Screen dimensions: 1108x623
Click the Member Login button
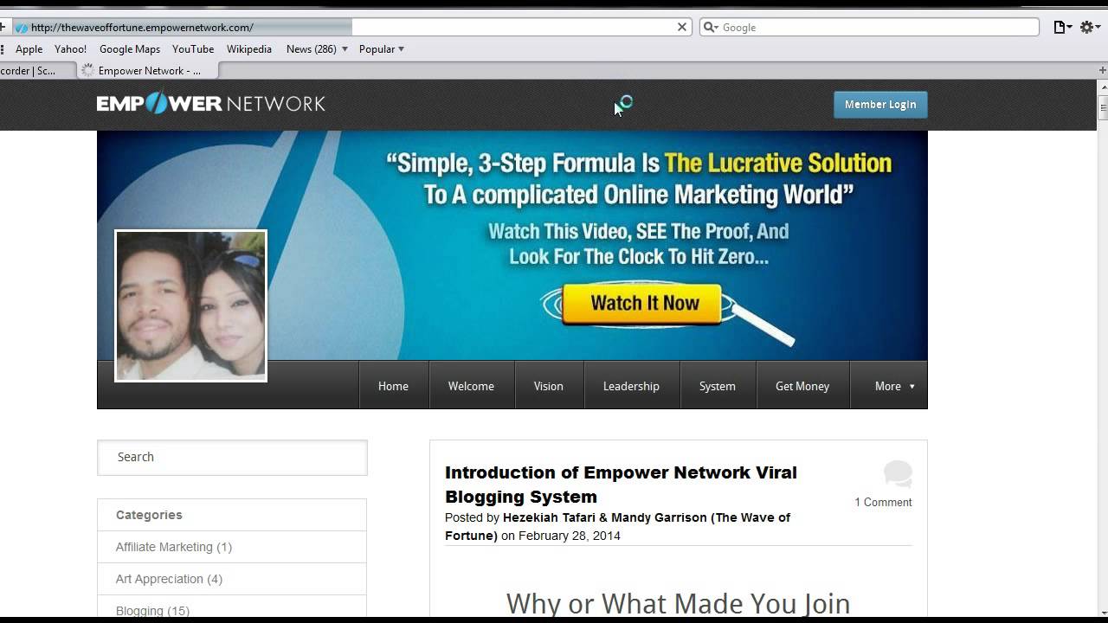click(x=880, y=104)
